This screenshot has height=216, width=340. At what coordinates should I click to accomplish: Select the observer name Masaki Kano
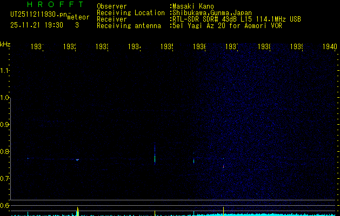point(193,6)
